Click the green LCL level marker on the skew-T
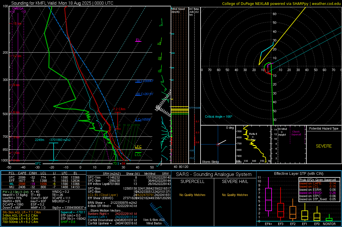 [138, 155]
